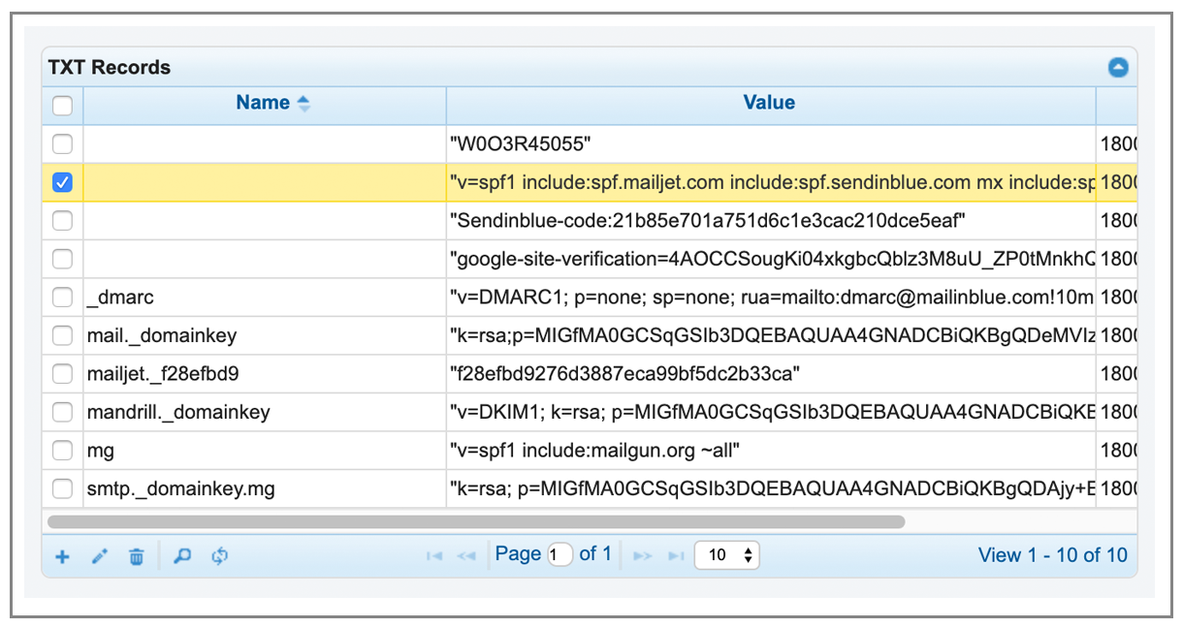Viewport: 1183px width, 628px height.
Task: Open the rows-per-page dropdown
Action: click(727, 555)
